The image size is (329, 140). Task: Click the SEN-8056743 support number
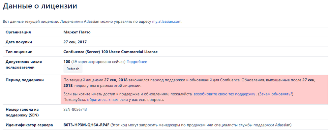pos(75,110)
